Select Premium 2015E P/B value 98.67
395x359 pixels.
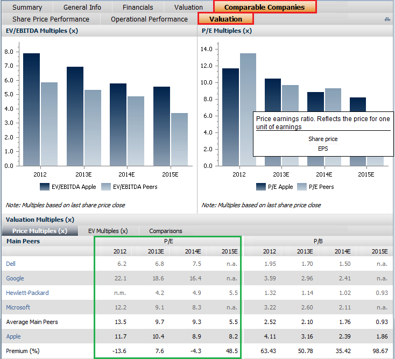point(380,351)
